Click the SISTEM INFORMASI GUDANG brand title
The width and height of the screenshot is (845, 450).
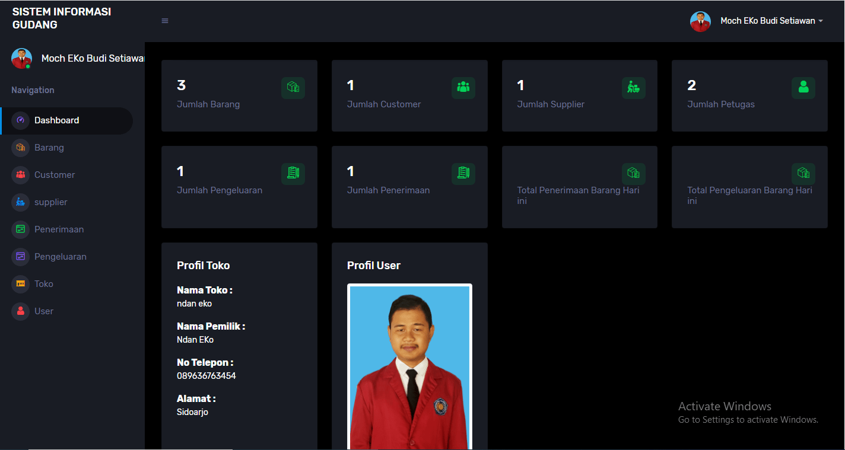pos(62,18)
